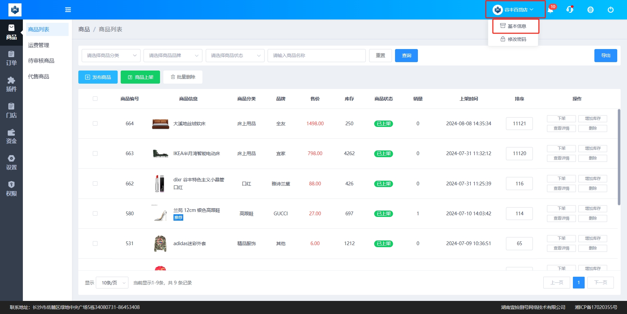Open the 资金 funds section

(11, 136)
